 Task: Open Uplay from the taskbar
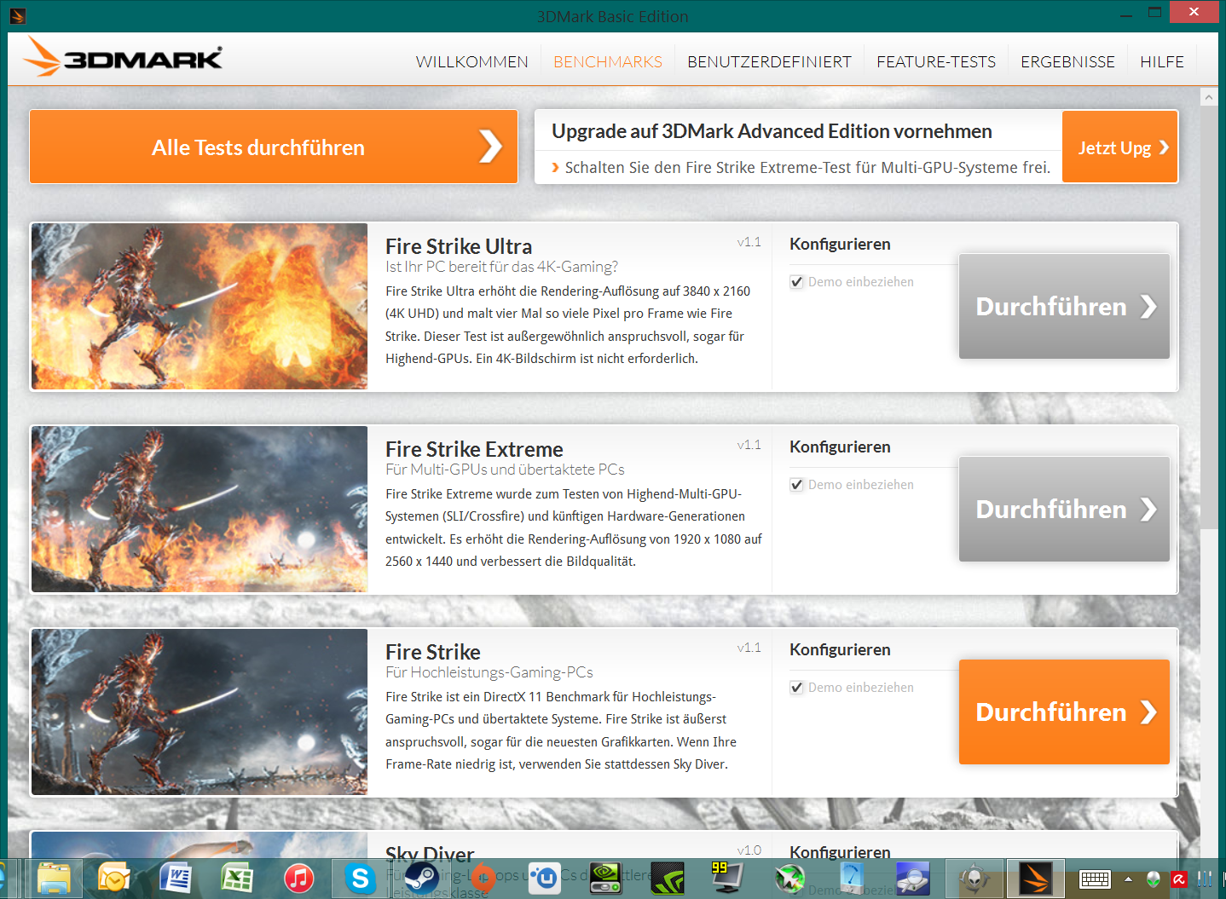[544, 879]
